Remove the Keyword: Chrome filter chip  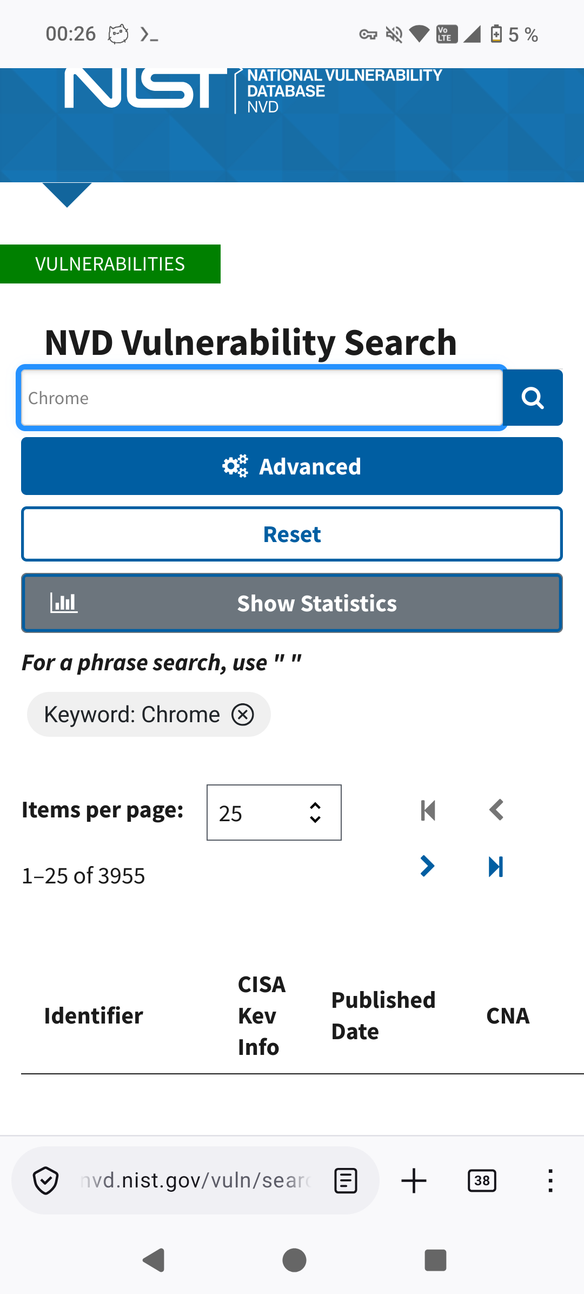point(243,715)
